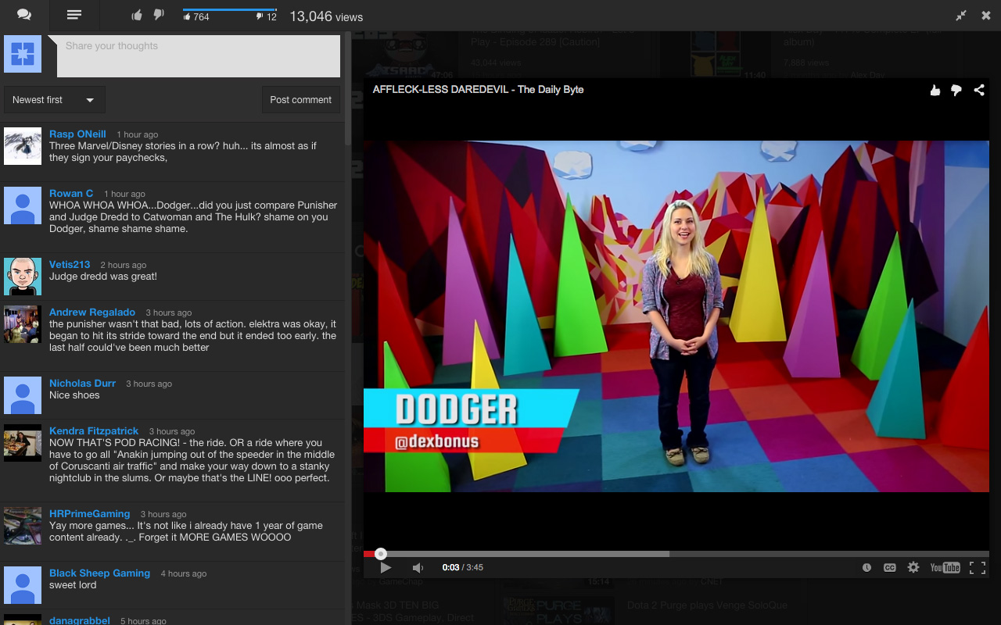Screen dimensions: 1001x625
Task: Open the player settings gear
Action: coord(913,567)
